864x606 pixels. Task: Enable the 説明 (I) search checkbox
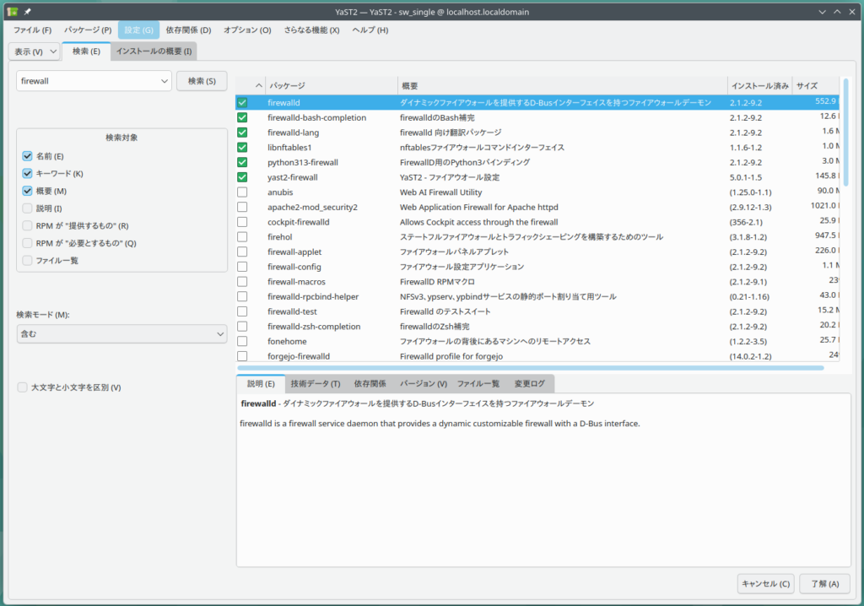coord(28,208)
